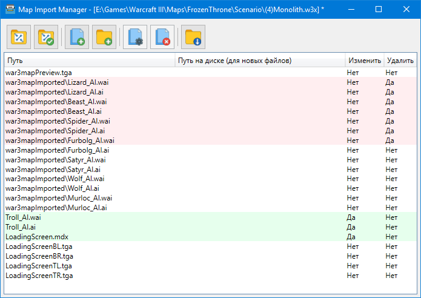
Task: Select the Troll_AI.ai row
Action: coord(211,227)
